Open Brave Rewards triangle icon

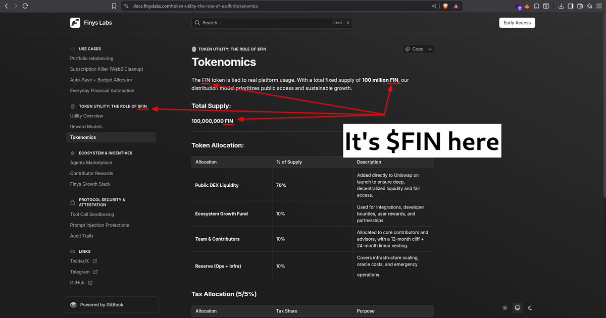point(456,6)
